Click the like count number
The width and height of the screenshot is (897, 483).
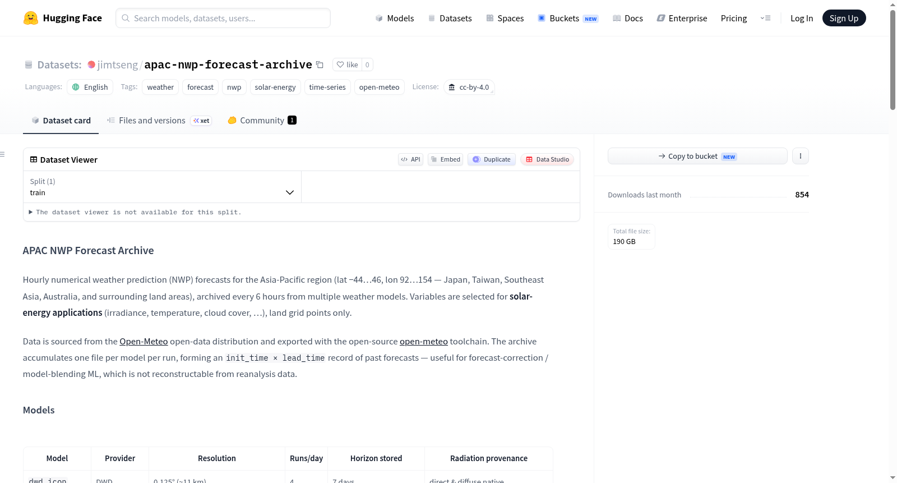coord(367,65)
